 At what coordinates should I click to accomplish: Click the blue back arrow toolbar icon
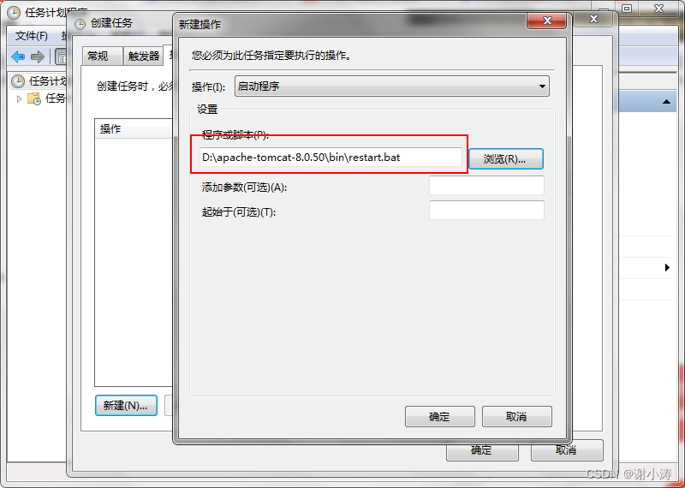click(18, 57)
